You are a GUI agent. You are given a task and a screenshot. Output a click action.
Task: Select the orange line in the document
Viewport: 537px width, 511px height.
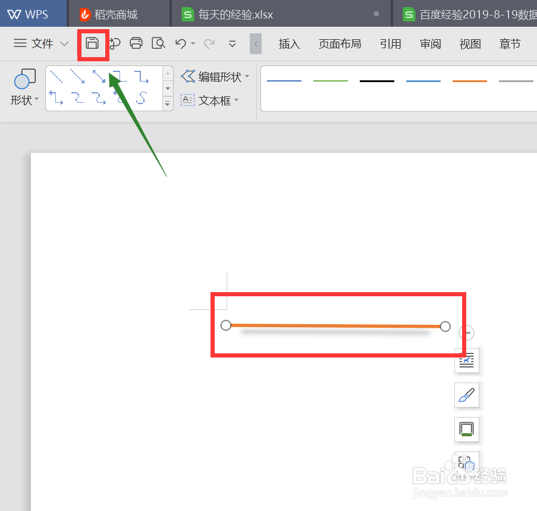(335, 326)
